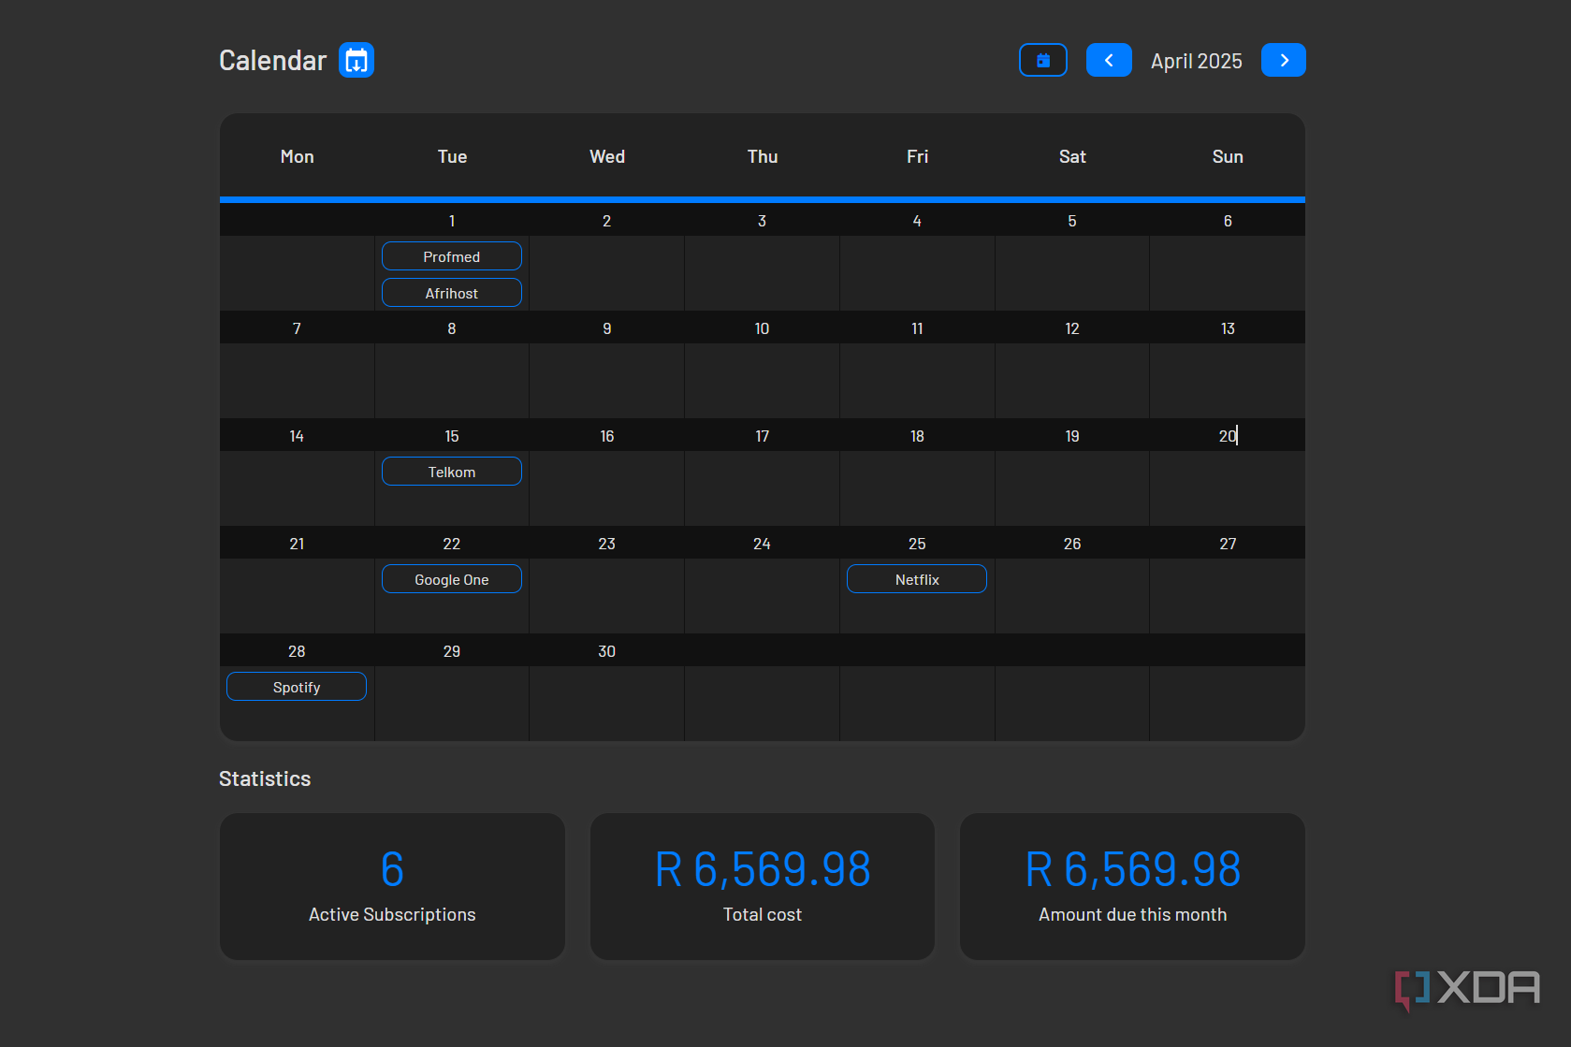Open the Afrihost subscription entry
The width and height of the screenshot is (1571, 1047).
coord(452,293)
